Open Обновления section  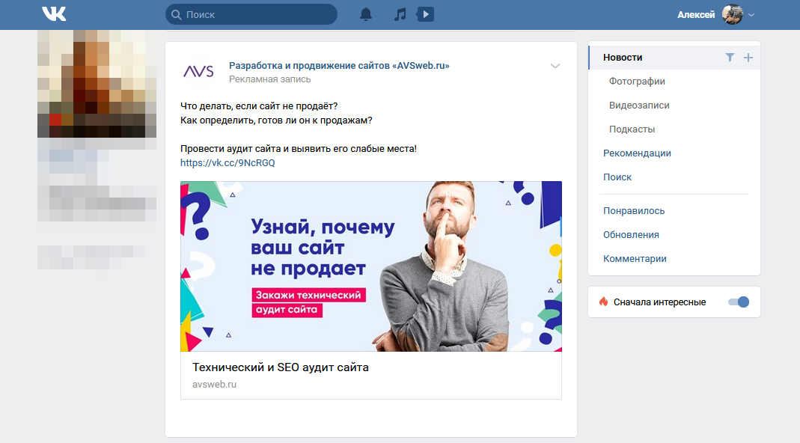click(631, 235)
